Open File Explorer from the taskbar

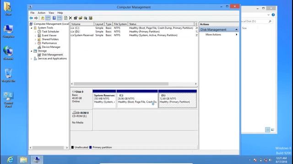click(x=23, y=160)
